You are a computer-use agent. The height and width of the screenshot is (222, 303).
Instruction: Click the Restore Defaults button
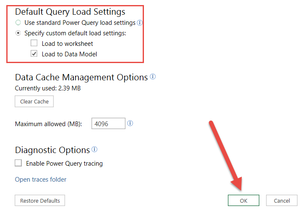[40, 201]
